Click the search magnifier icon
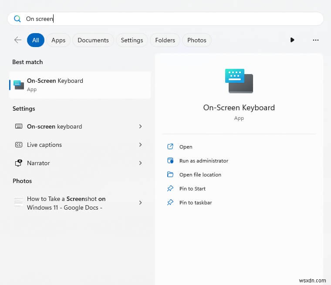 [17, 19]
